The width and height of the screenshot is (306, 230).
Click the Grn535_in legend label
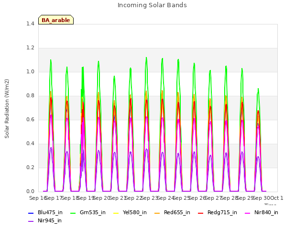tap(93, 212)
